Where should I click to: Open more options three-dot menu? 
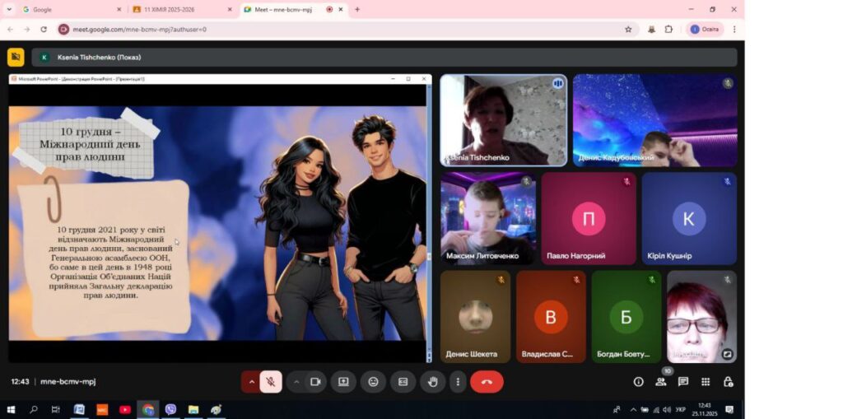(457, 382)
